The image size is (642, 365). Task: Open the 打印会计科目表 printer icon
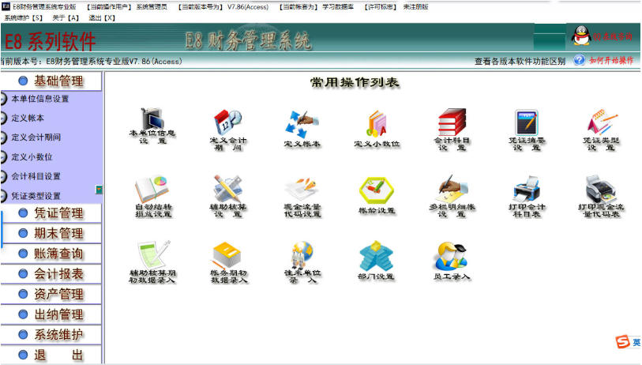527,196
